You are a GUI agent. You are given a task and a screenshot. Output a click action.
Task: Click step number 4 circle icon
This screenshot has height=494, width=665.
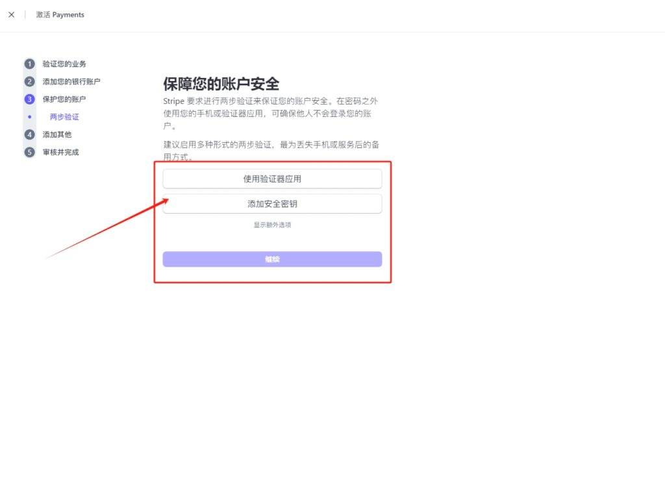pos(29,134)
